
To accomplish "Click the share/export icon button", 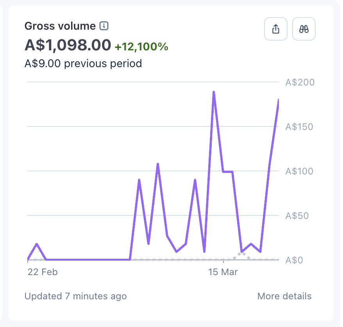I will click(x=276, y=29).
